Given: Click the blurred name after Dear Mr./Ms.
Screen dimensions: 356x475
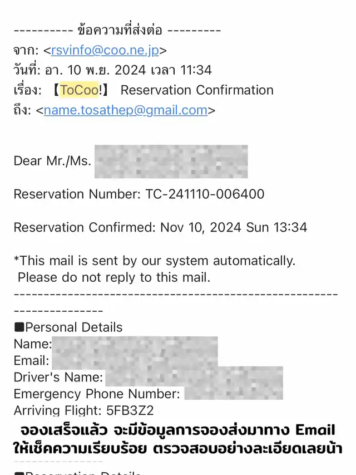Looking at the screenshot, I should [x=171, y=161].
